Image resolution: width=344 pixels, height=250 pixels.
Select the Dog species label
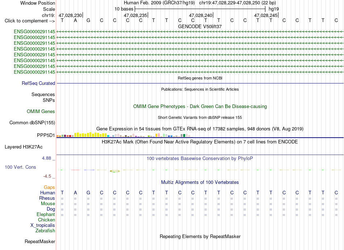(51, 209)
